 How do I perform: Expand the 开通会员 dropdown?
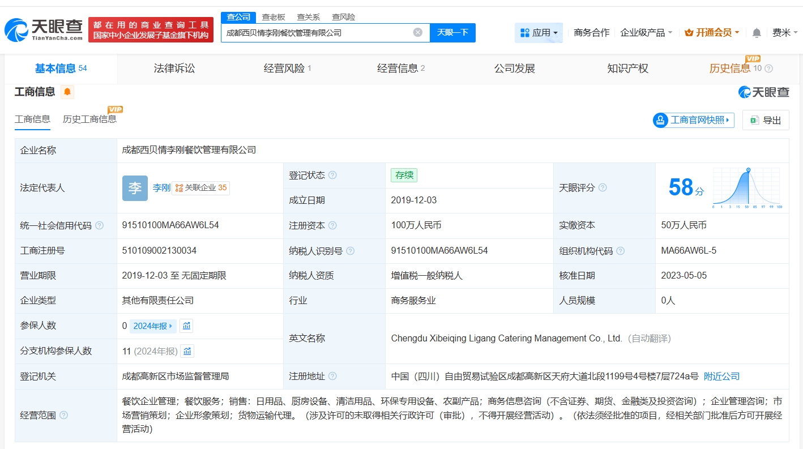[x=712, y=33]
